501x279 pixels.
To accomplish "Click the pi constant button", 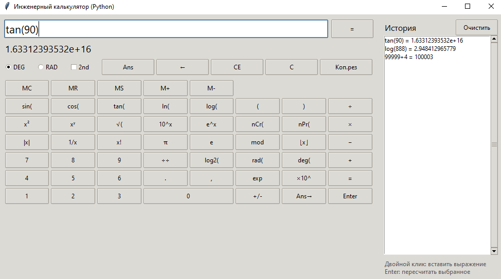I will (x=165, y=142).
